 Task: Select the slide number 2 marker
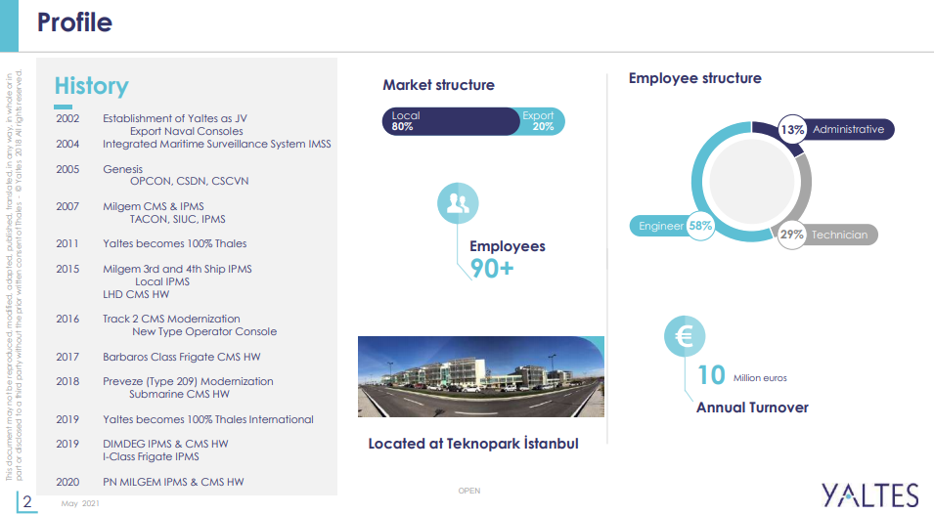click(x=28, y=502)
